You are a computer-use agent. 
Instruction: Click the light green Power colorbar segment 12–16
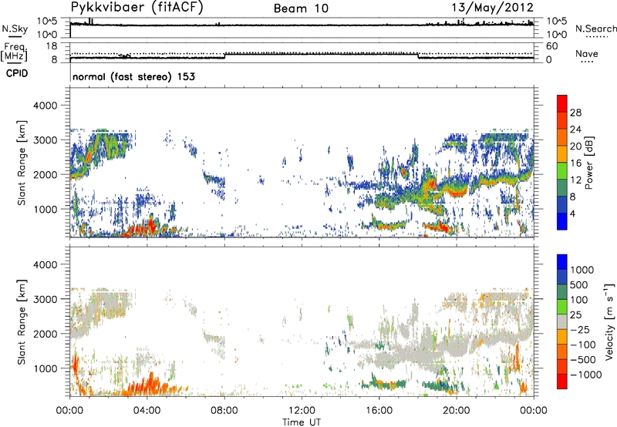coord(562,171)
